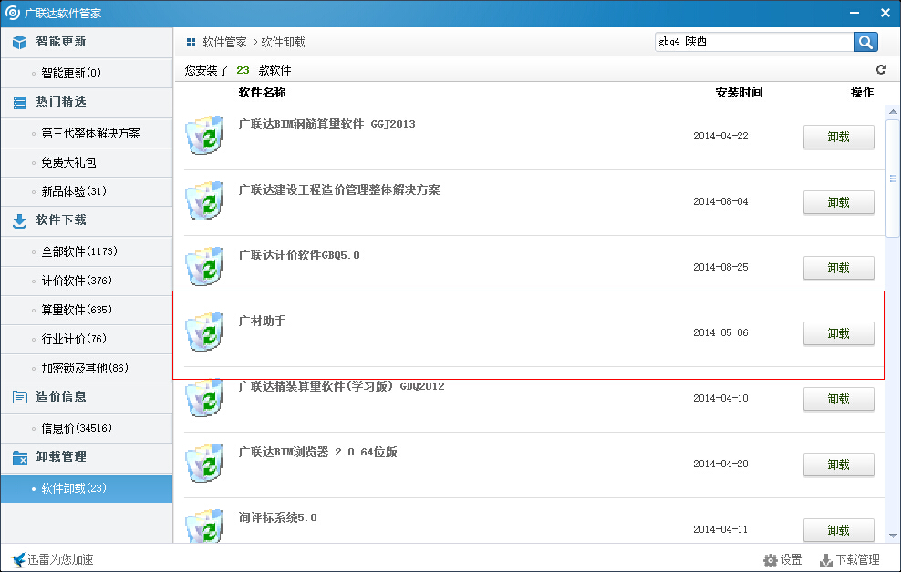This screenshot has width=901, height=572.
Task: Uninstall 广联达计价软件GBQ5.0
Action: point(838,268)
